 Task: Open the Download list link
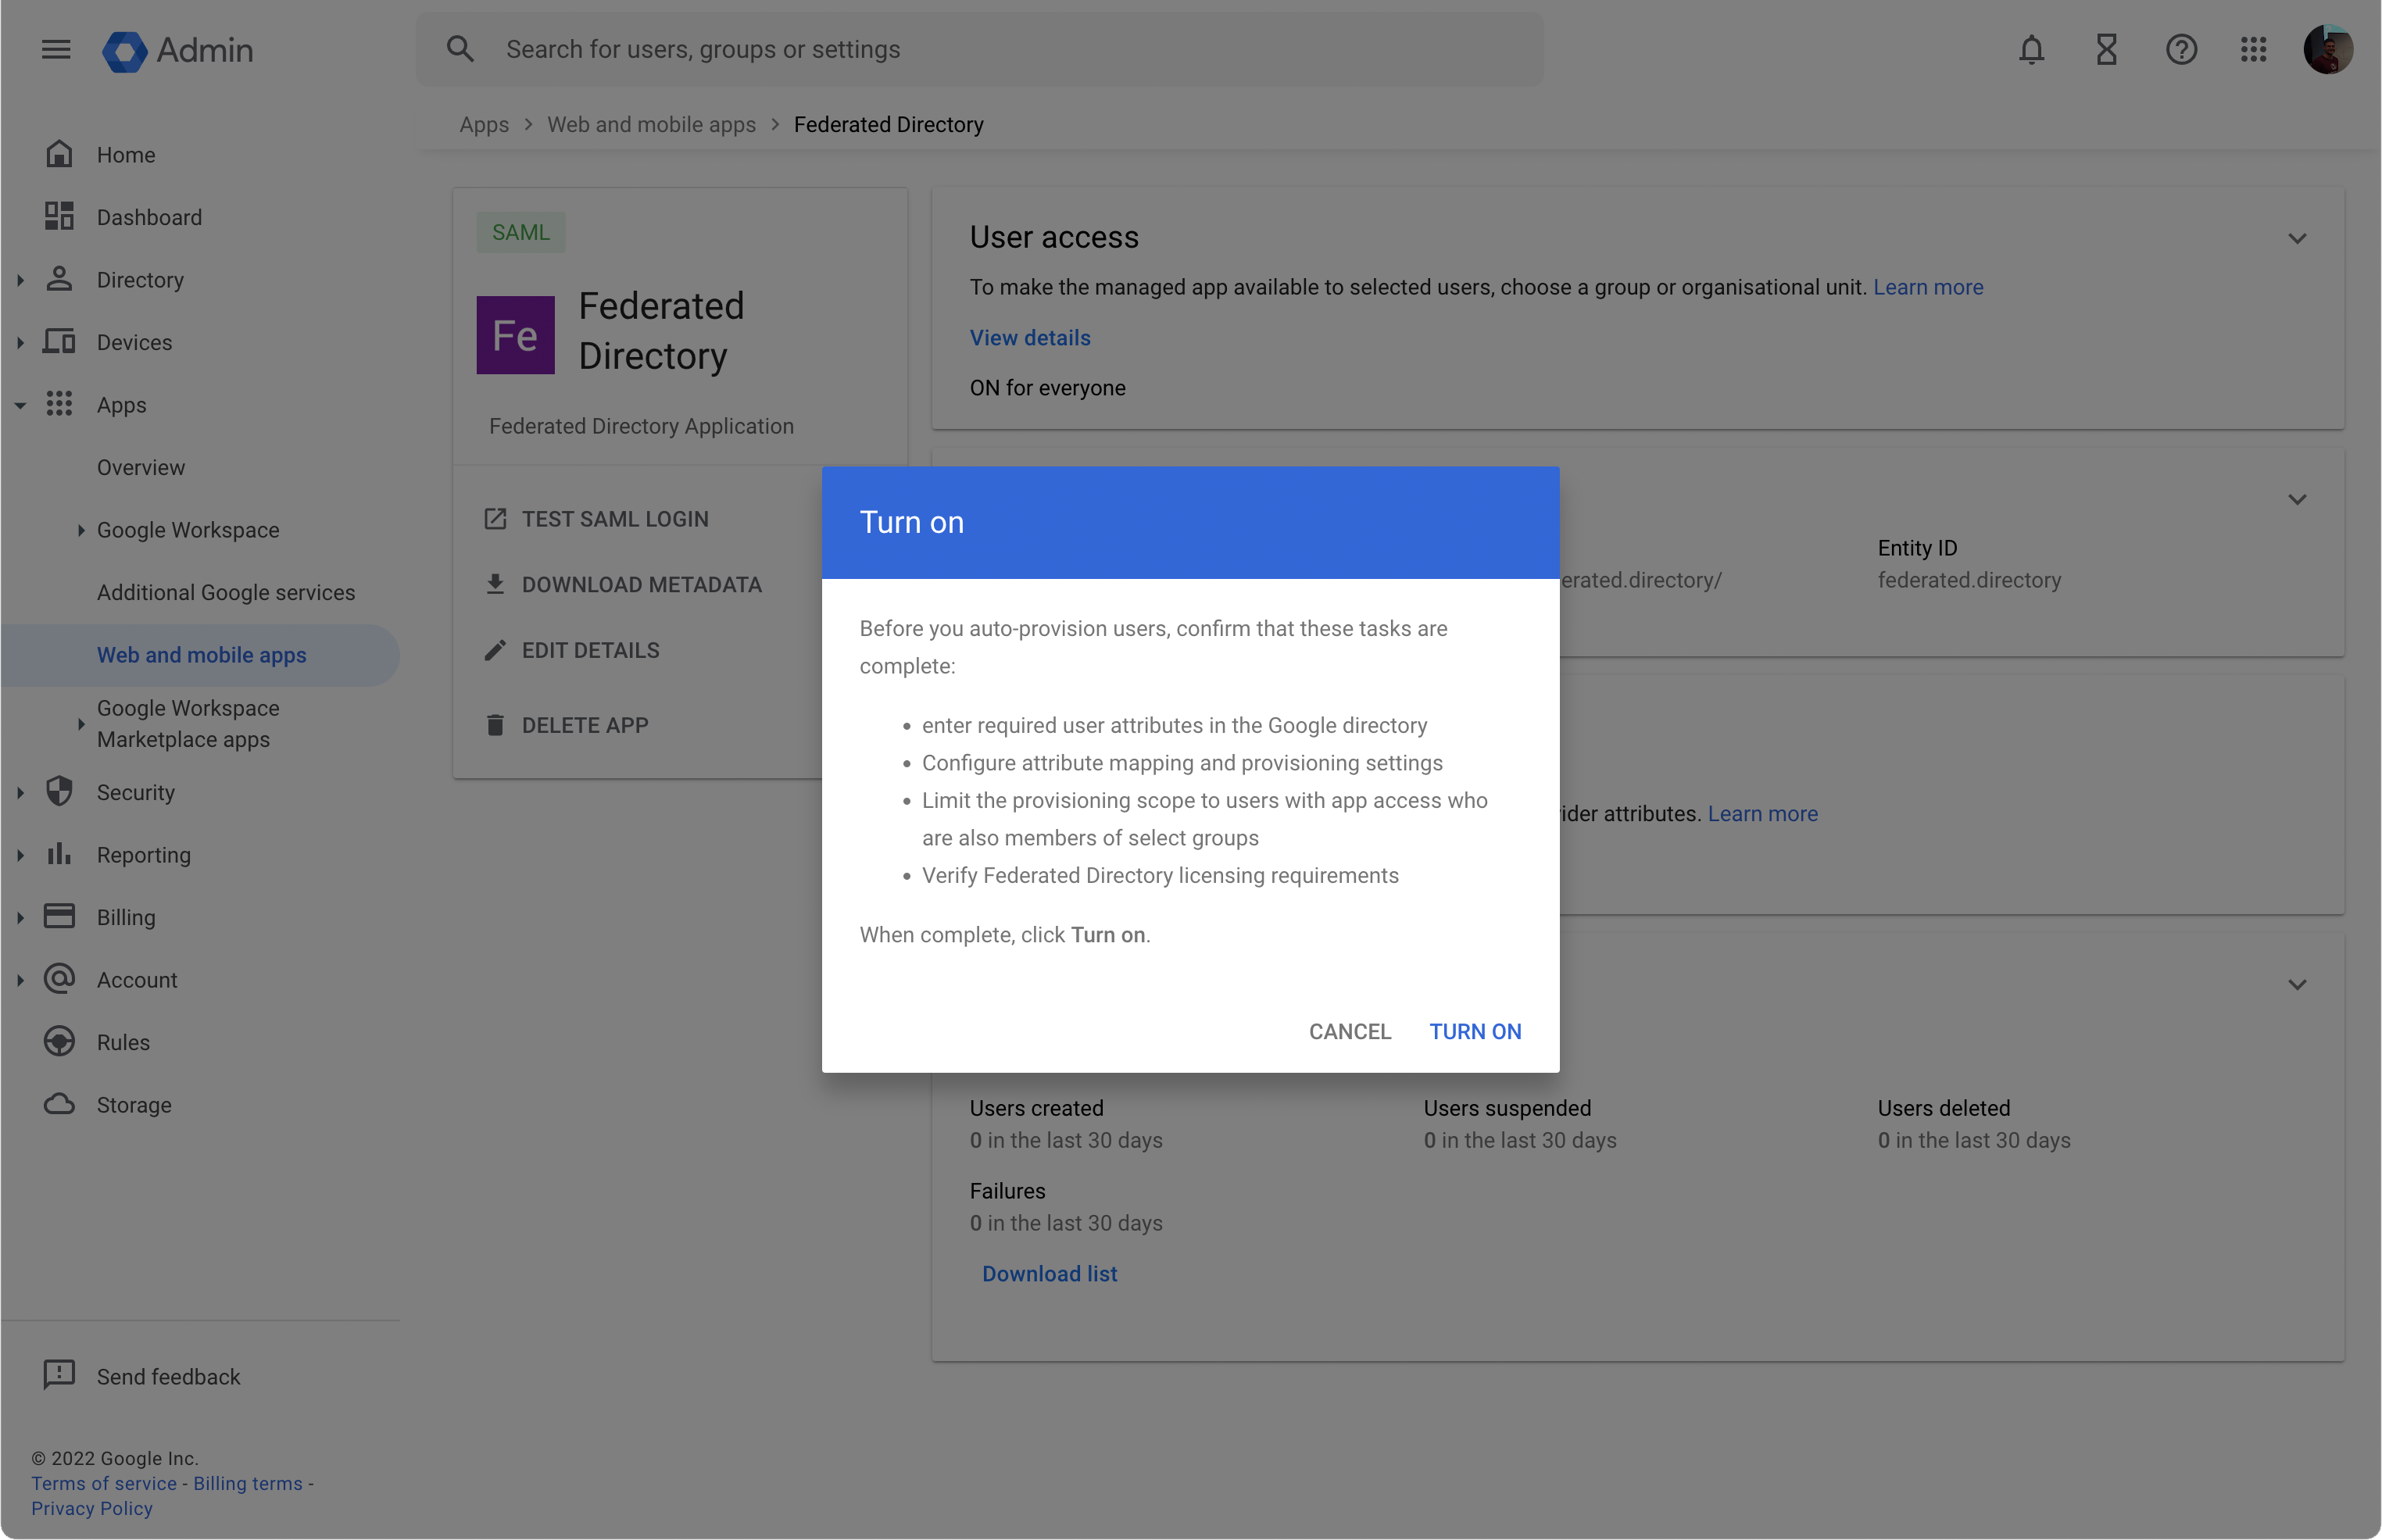pyautogui.click(x=1049, y=1273)
